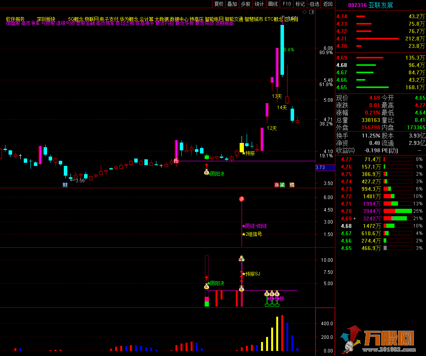Image resolution: width=426 pixels, height=356 pixels.
Task: Open the 画线 drawing tools
Action: 273,4
